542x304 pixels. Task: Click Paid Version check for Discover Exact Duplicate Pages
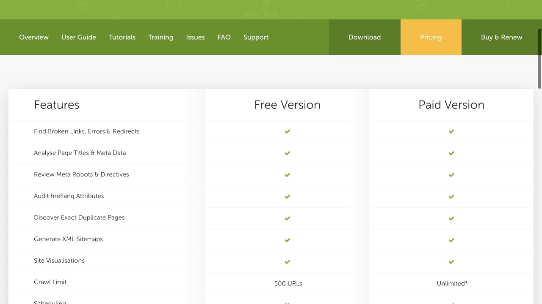(x=451, y=218)
